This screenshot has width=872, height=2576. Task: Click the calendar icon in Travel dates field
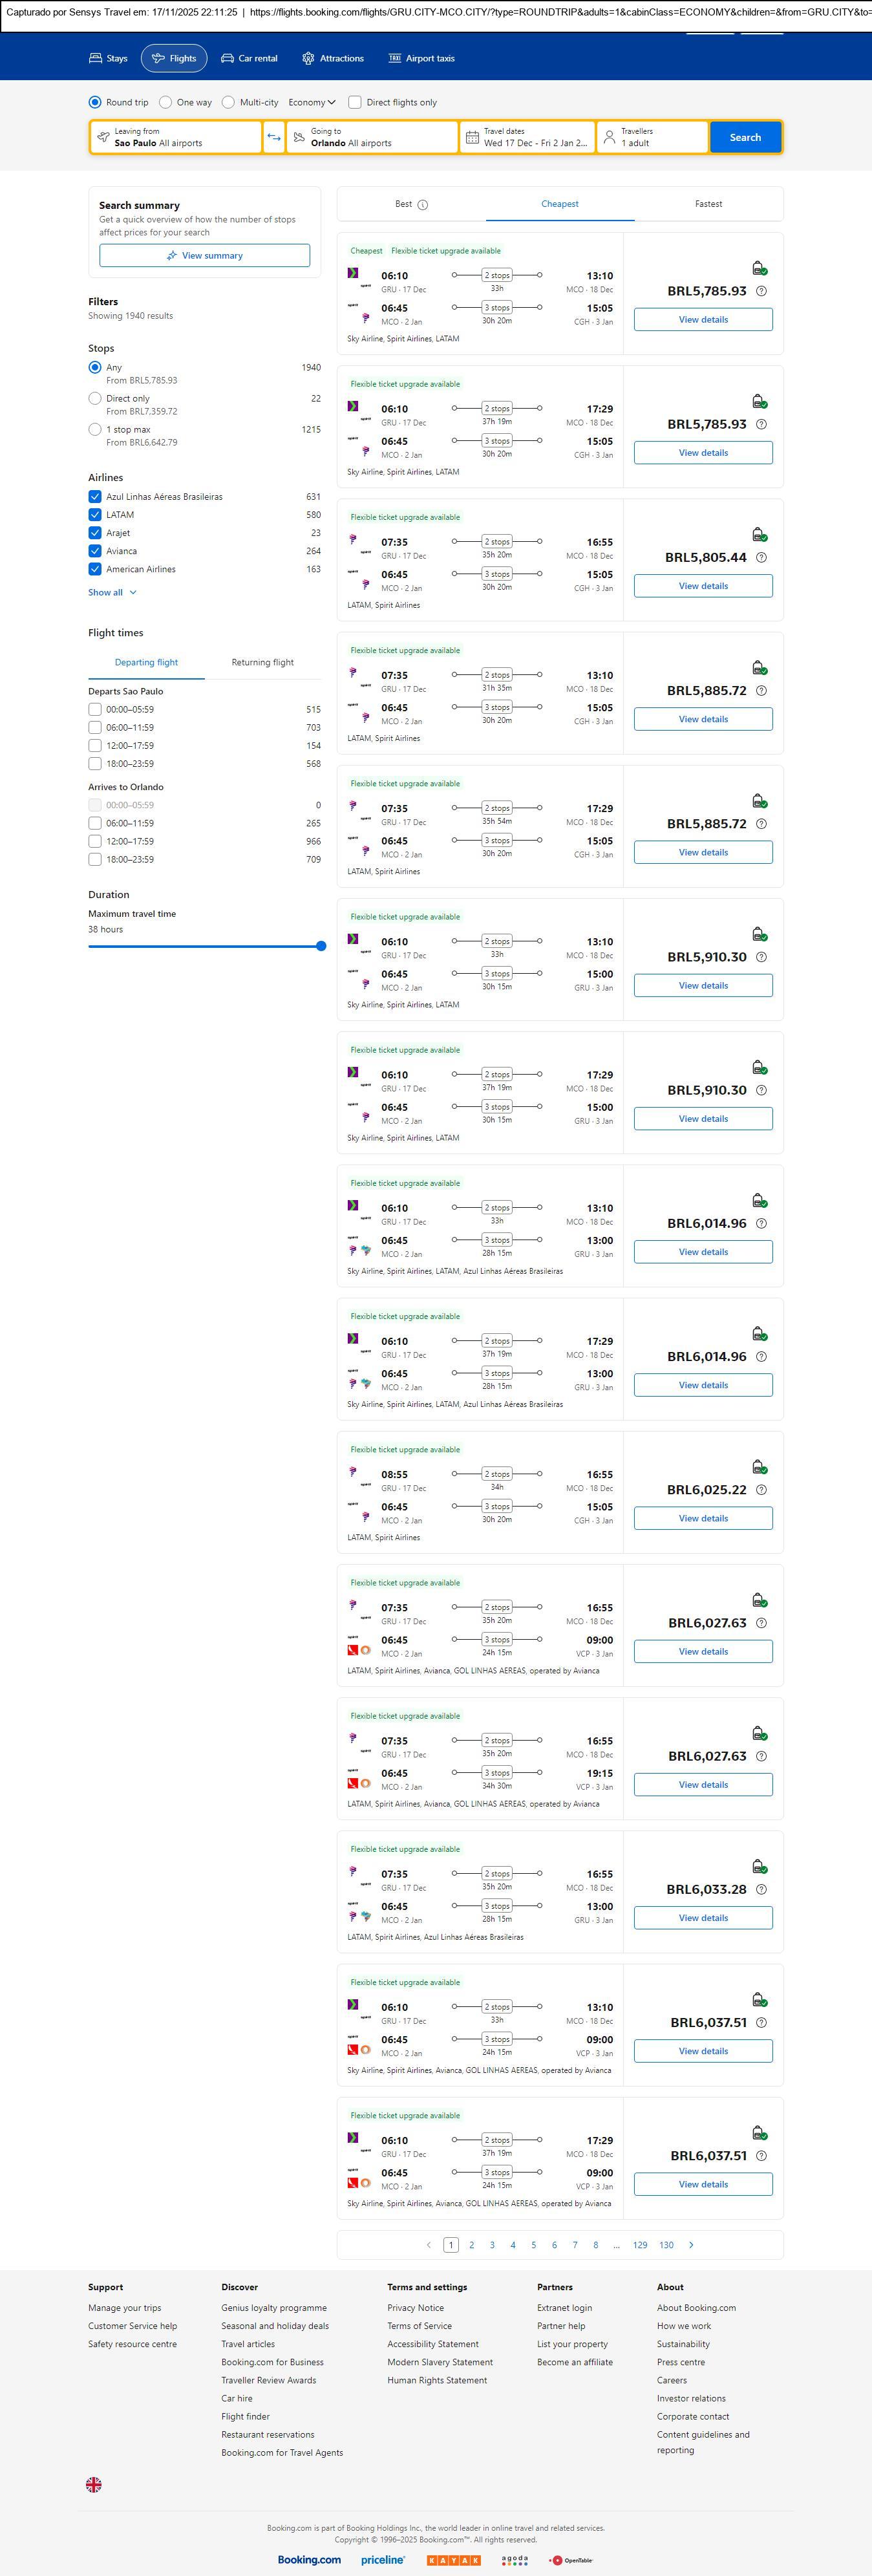472,137
